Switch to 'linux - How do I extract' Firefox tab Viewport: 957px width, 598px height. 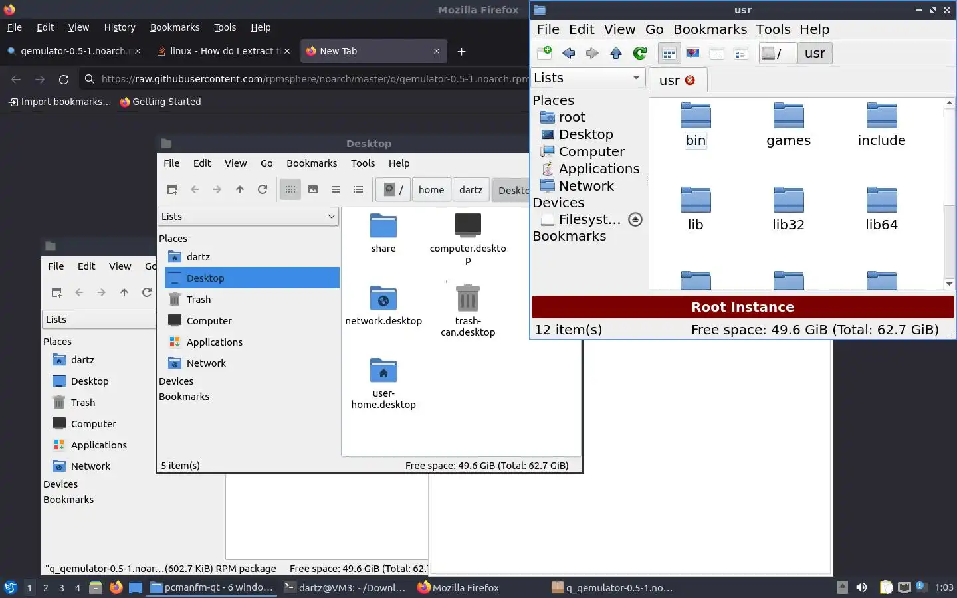(x=223, y=51)
